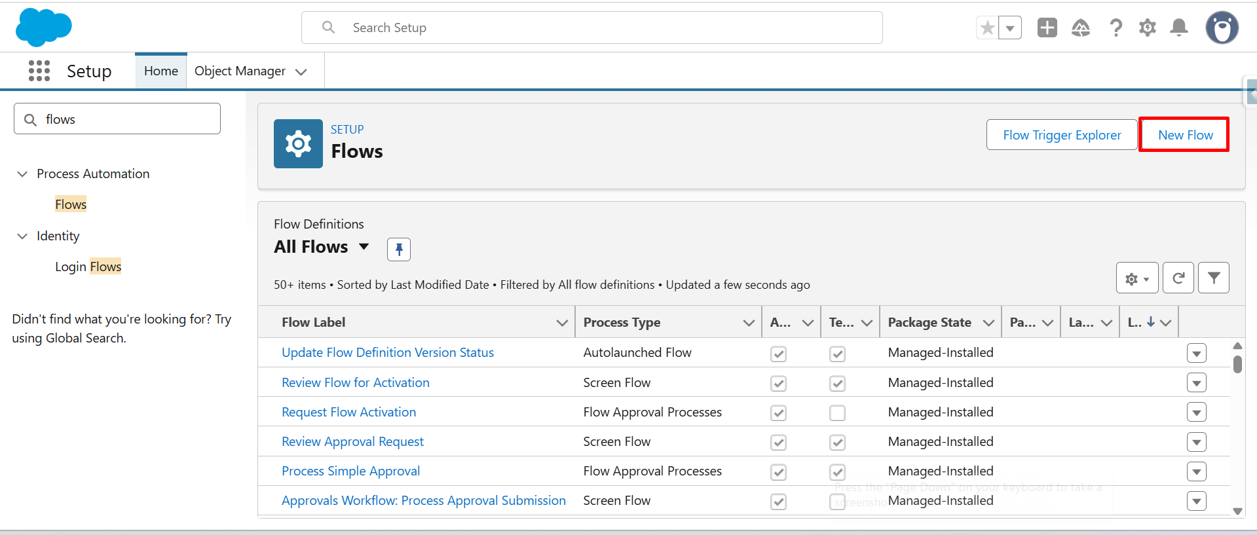Image resolution: width=1257 pixels, height=535 pixels.
Task: Select Login Flows in the setup tree
Action: pyautogui.click(x=88, y=267)
